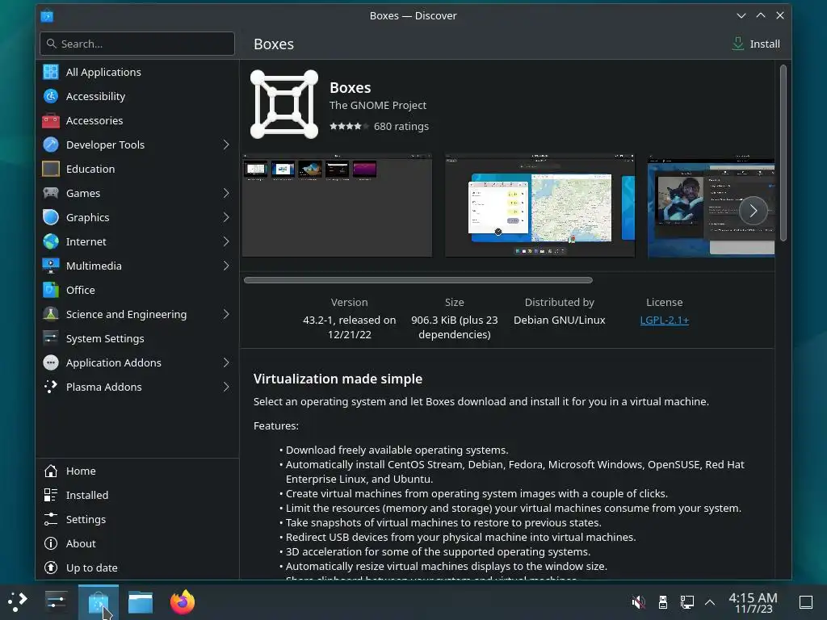This screenshot has height=620, width=827.
Task: Open the LGPL-2.1+ license link
Action: tap(664, 320)
